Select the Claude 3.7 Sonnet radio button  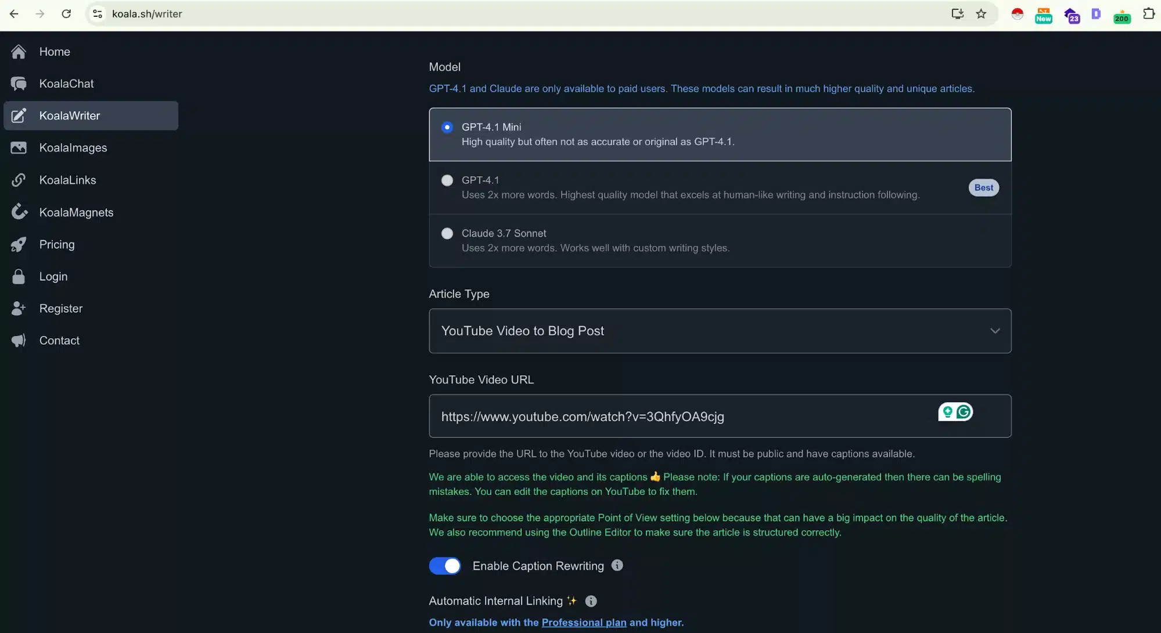(447, 233)
